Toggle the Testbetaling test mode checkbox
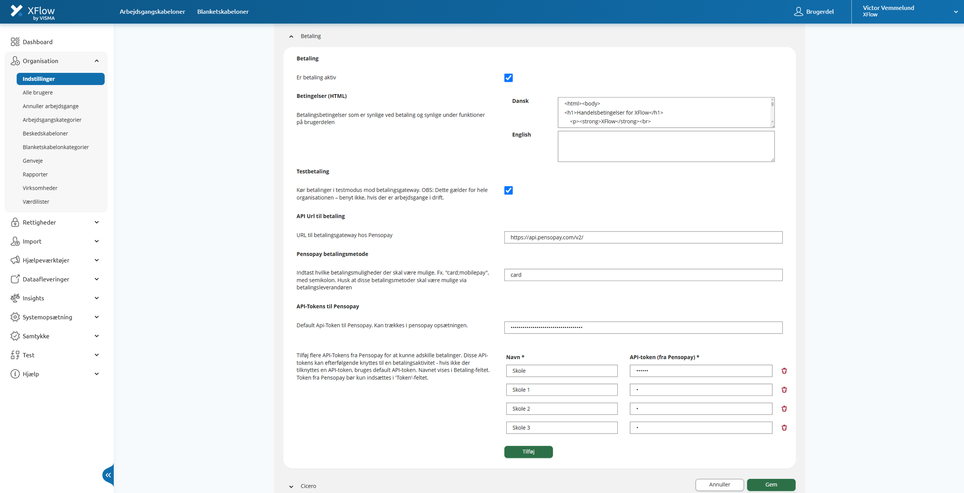964x493 pixels. click(509, 190)
